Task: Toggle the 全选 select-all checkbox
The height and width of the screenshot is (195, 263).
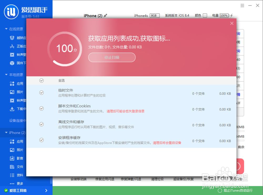Action: click(x=41, y=80)
